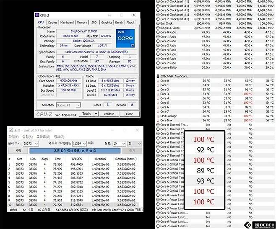Click the CPU-Z app icon in title bar
Image resolution: width=276 pixels, height=229 pixels.
37,15
